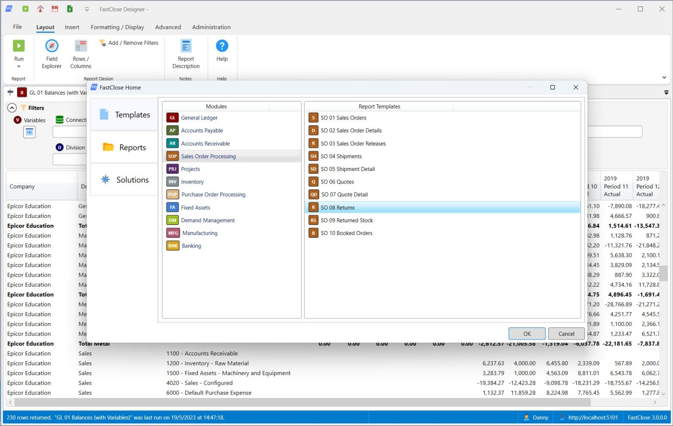The width and height of the screenshot is (673, 426).
Task: Open the Administration ribbon tab
Action: (211, 27)
